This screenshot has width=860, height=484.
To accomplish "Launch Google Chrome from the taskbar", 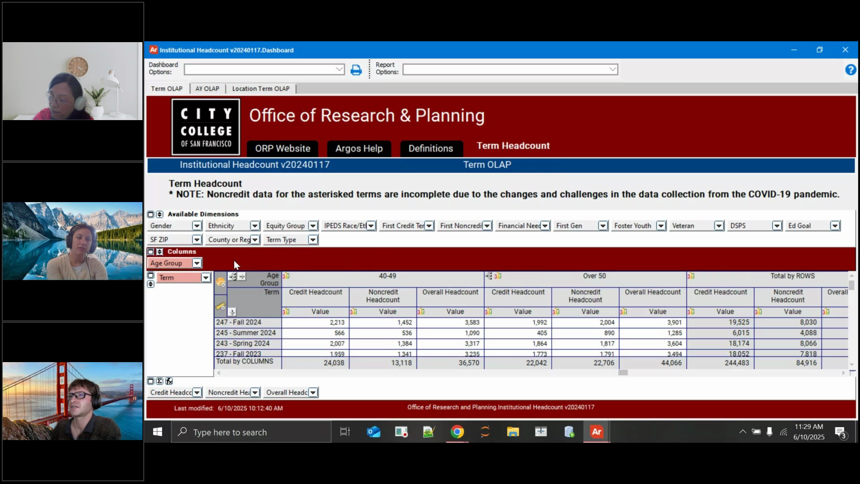I will 457,432.
